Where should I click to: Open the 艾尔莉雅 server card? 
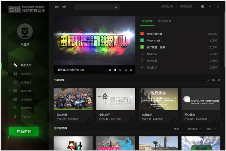(x=73, y=105)
